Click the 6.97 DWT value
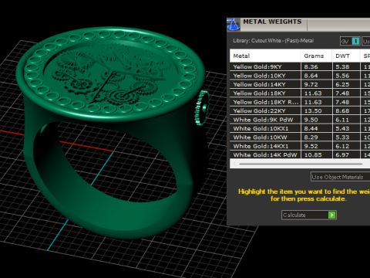The width and height of the screenshot is (370, 278). point(342,155)
